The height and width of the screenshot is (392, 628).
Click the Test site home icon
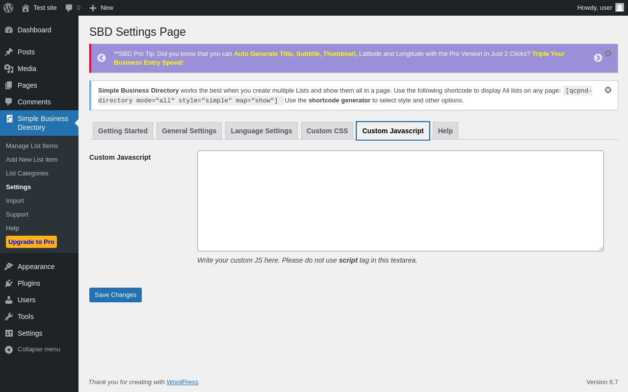(26, 8)
